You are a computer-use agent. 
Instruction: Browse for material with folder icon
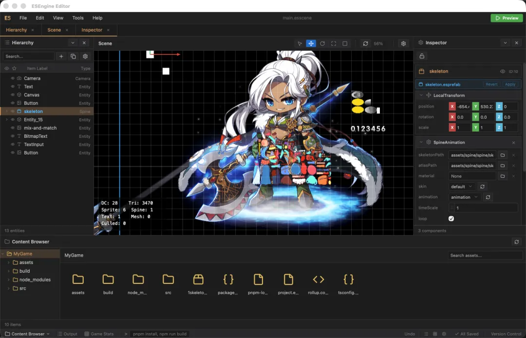[503, 176]
